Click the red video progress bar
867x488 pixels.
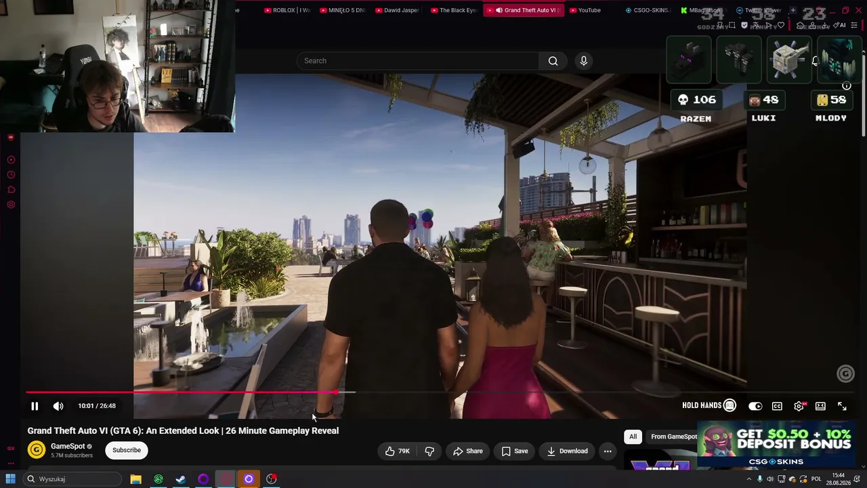click(182, 392)
